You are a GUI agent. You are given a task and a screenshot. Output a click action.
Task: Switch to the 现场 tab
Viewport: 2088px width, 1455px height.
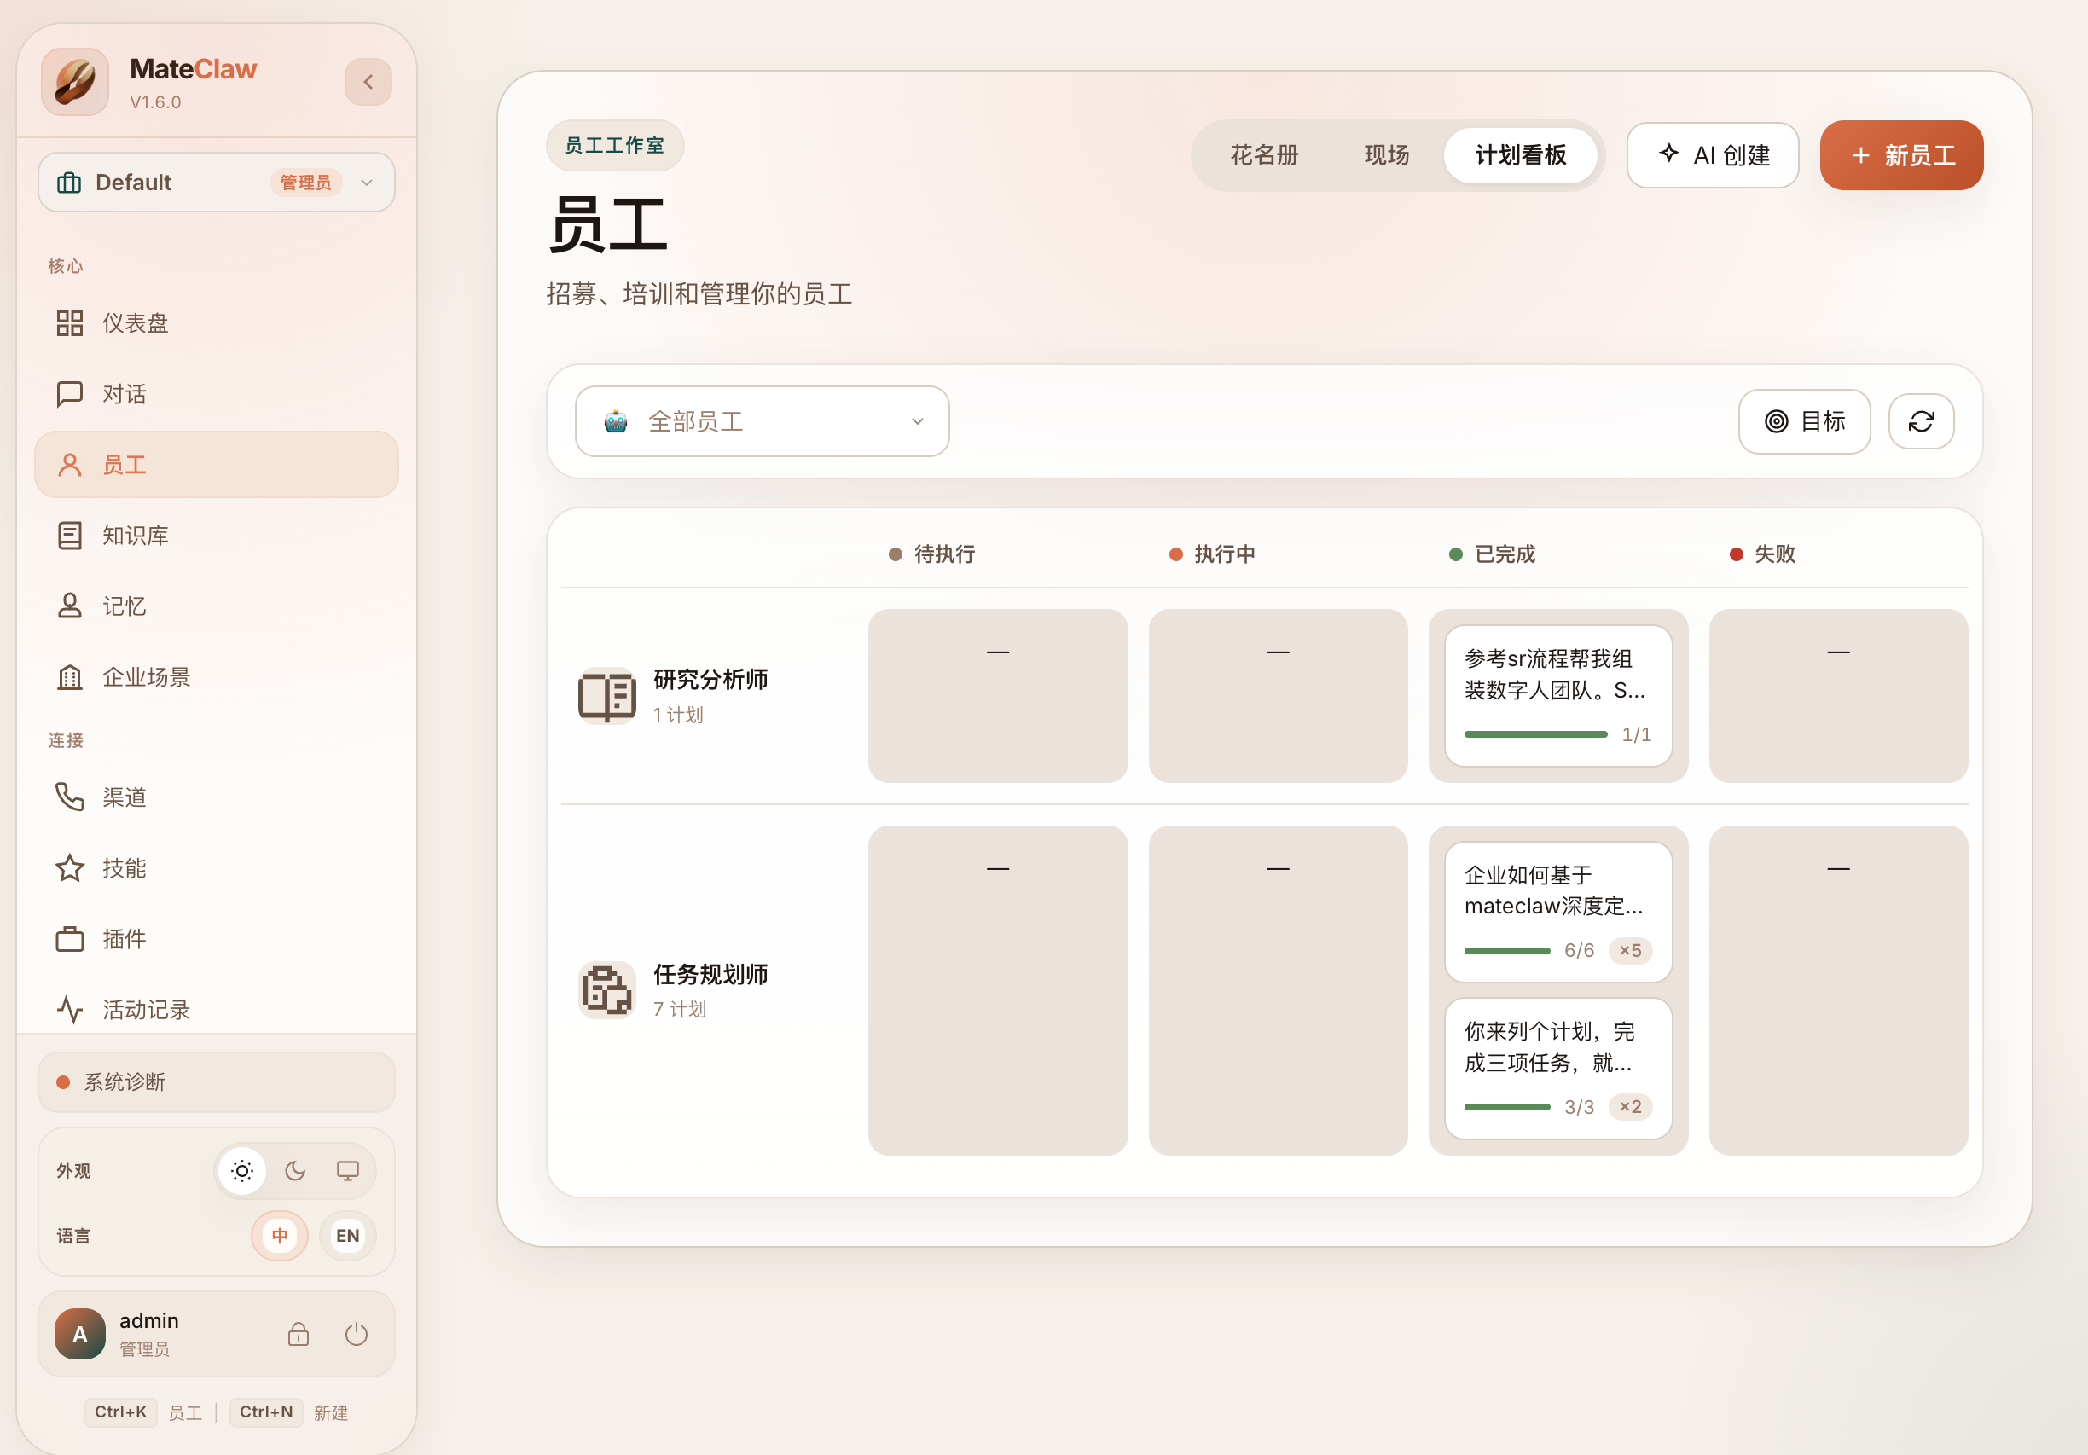pos(1387,155)
